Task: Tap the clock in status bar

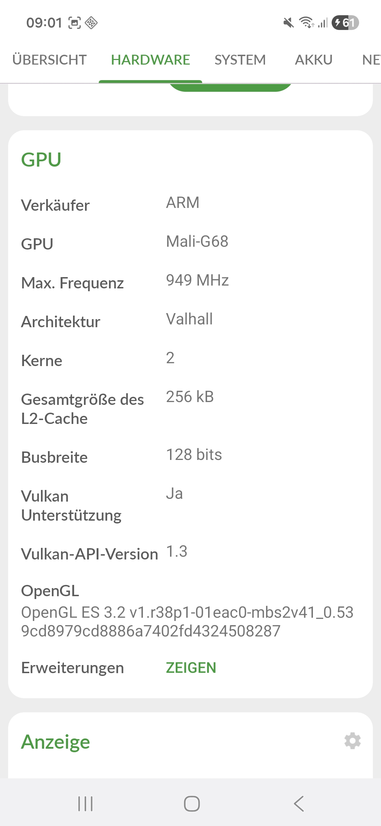Action: pos(44,23)
